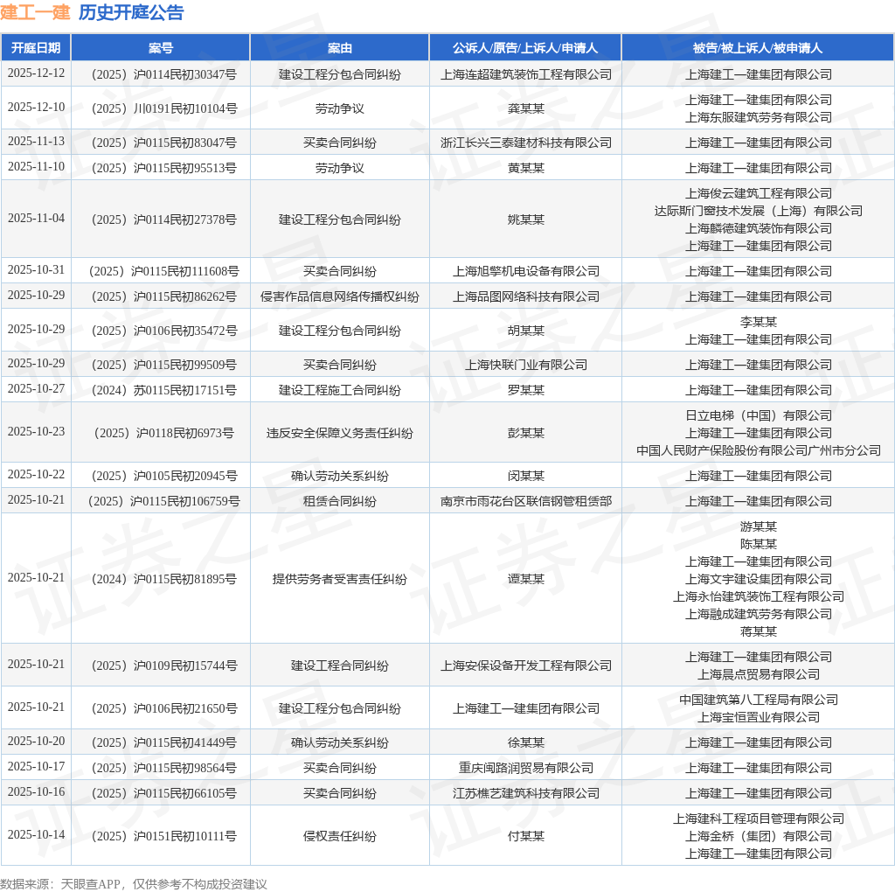Select the heading 历史开庭公告

131,12
